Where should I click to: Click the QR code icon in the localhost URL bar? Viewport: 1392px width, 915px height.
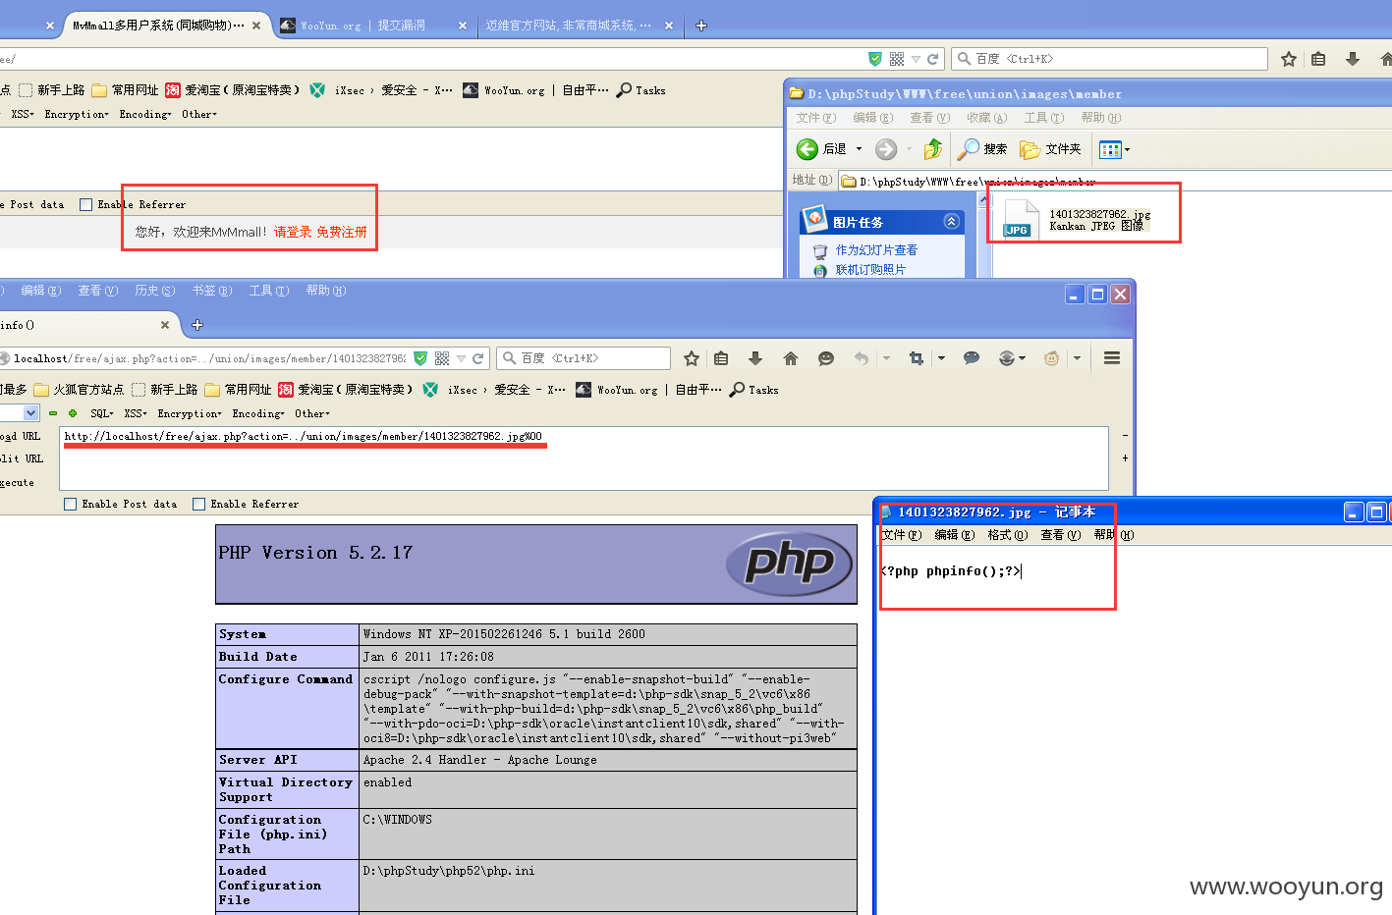coord(442,358)
